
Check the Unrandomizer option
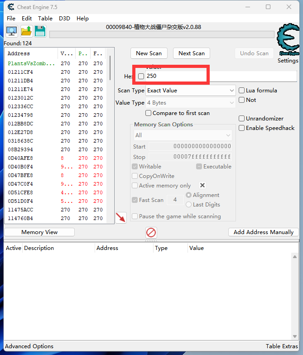(x=242, y=119)
